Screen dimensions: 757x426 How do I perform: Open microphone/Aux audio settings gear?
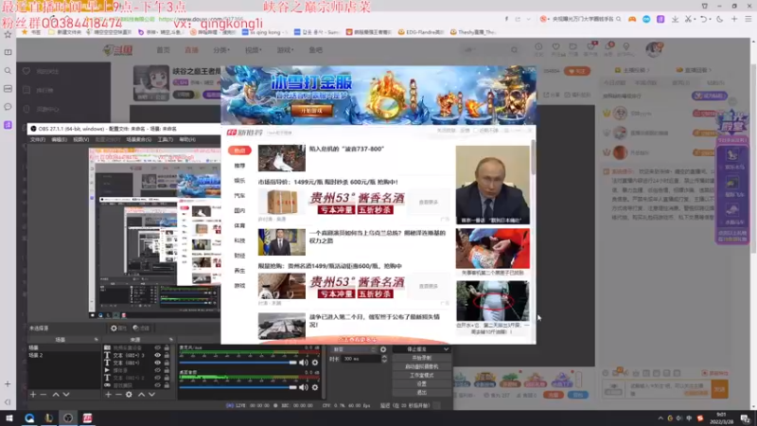[315, 363]
